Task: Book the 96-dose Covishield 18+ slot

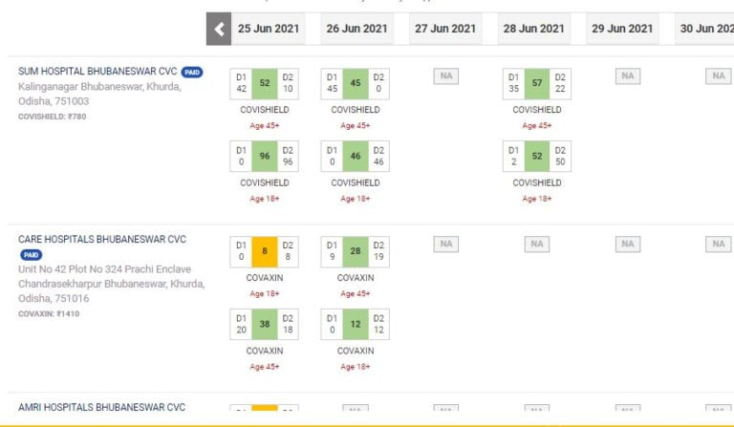Action: click(x=264, y=157)
